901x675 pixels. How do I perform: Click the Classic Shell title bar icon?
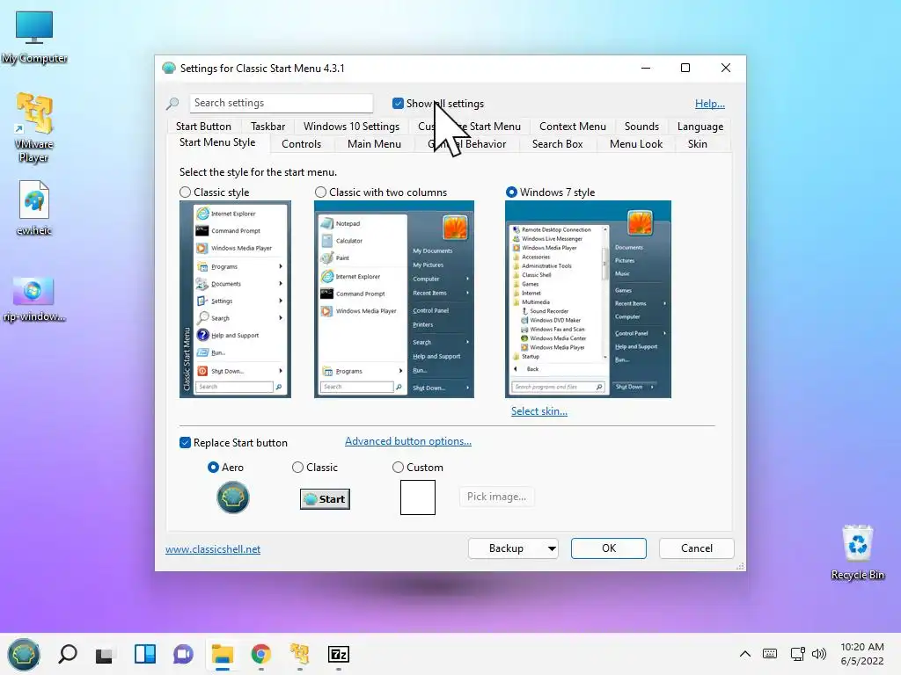(169, 69)
